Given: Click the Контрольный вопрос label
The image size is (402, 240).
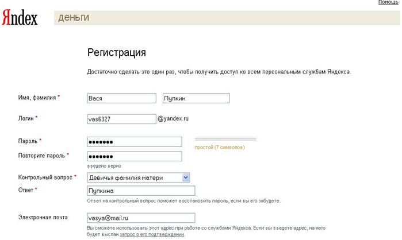Looking at the screenshot, I should (45, 177).
